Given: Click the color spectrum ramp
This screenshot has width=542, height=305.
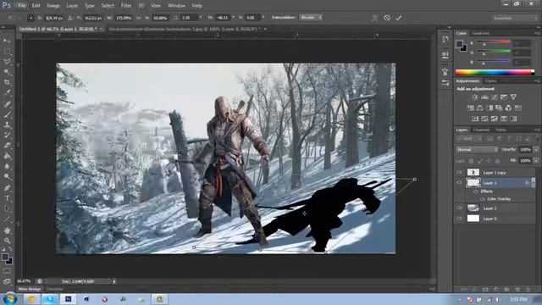Looking at the screenshot, I should [x=495, y=72].
